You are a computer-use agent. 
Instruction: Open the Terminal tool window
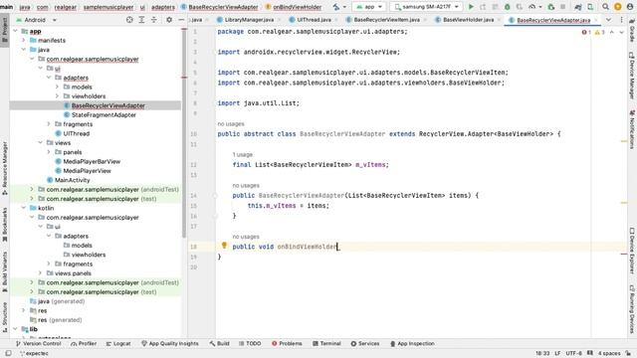click(326, 343)
